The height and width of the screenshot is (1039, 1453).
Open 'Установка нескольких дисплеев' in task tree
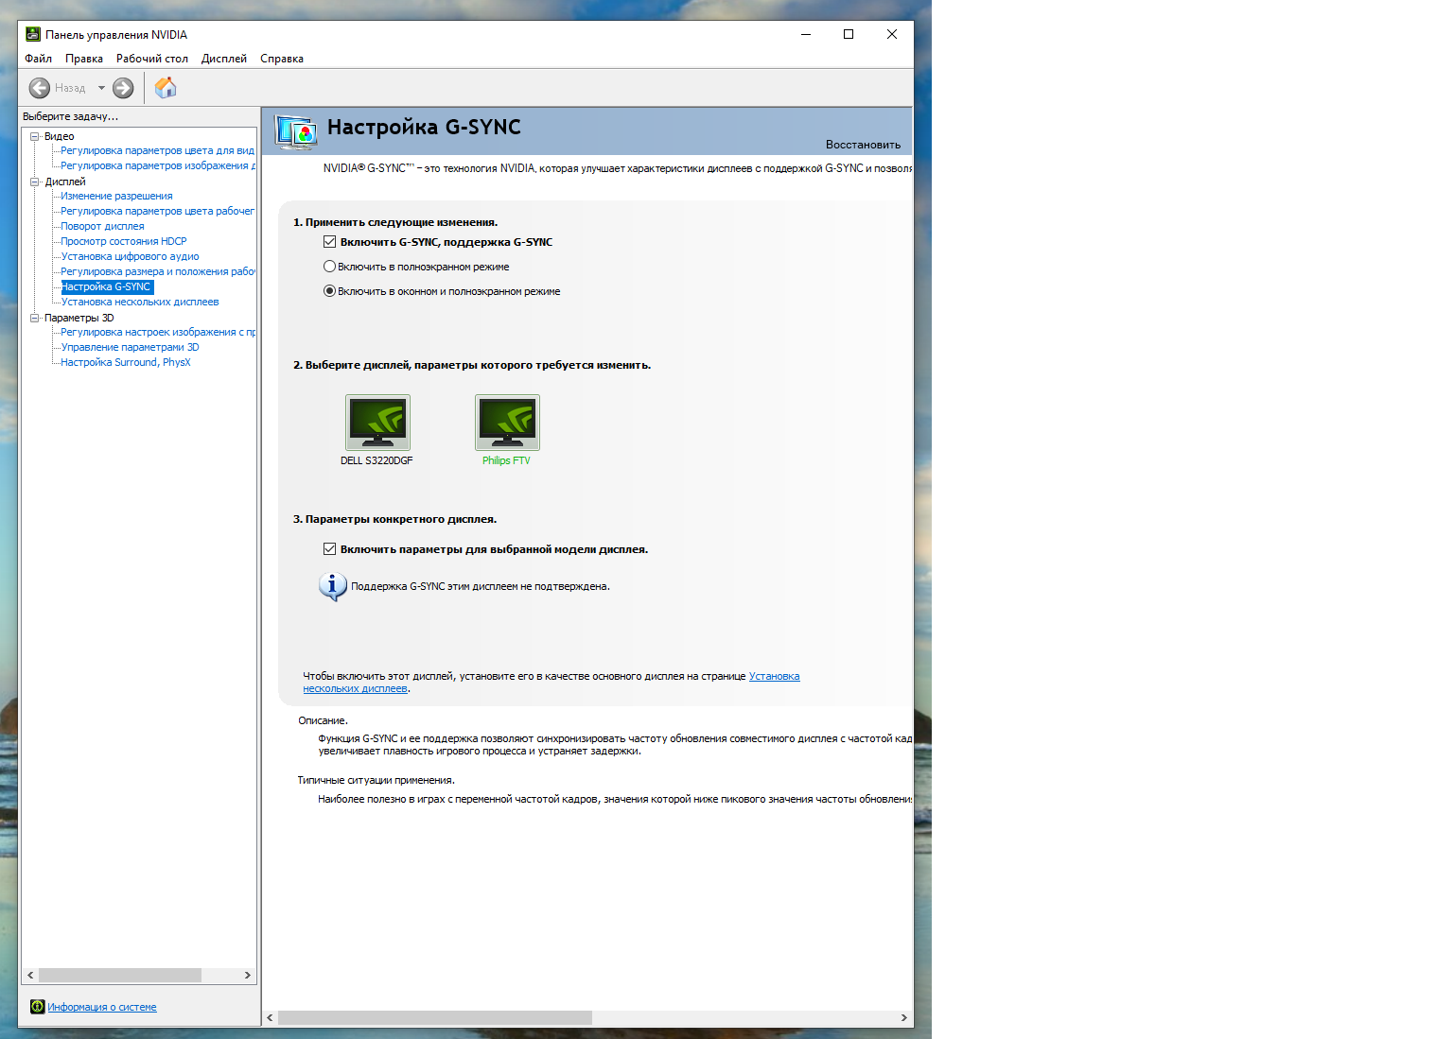[140, 302]
